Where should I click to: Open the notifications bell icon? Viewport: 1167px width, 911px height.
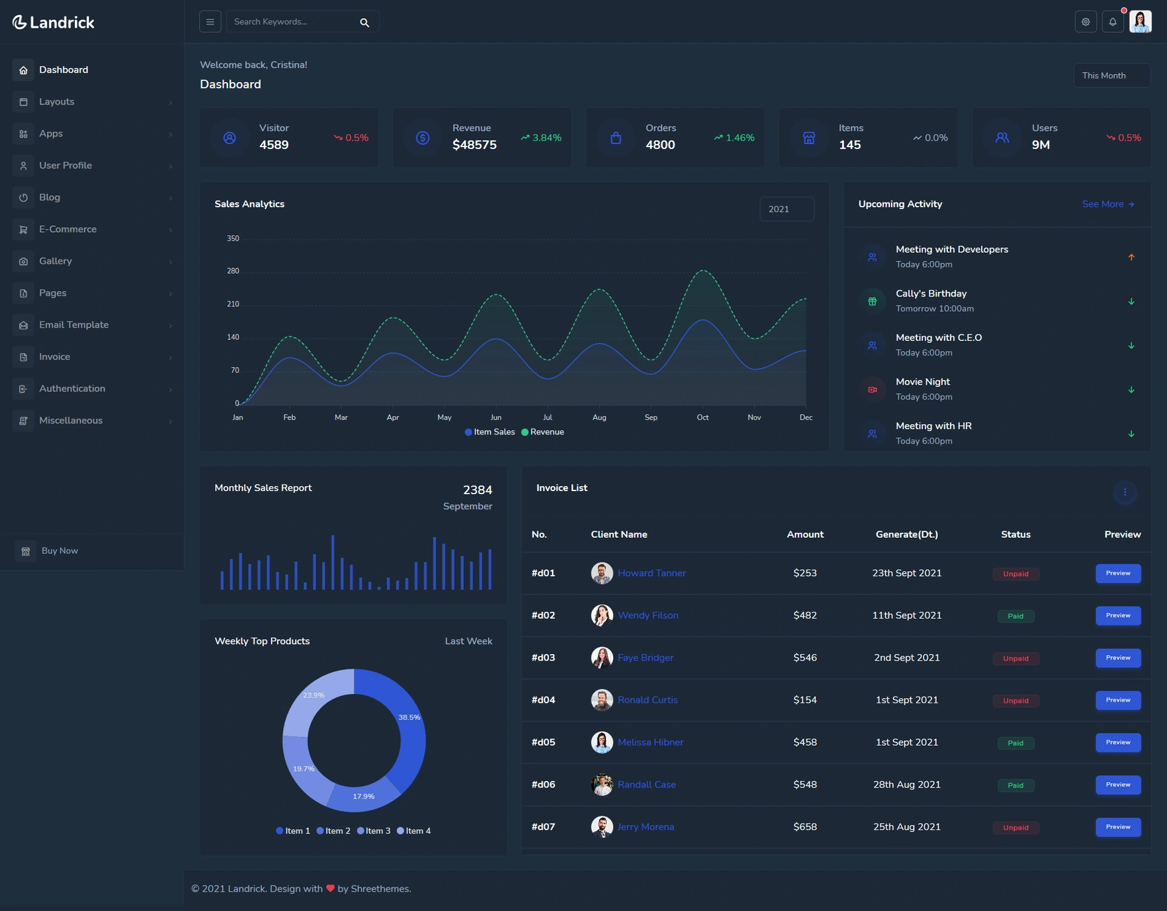point(1113,22)
